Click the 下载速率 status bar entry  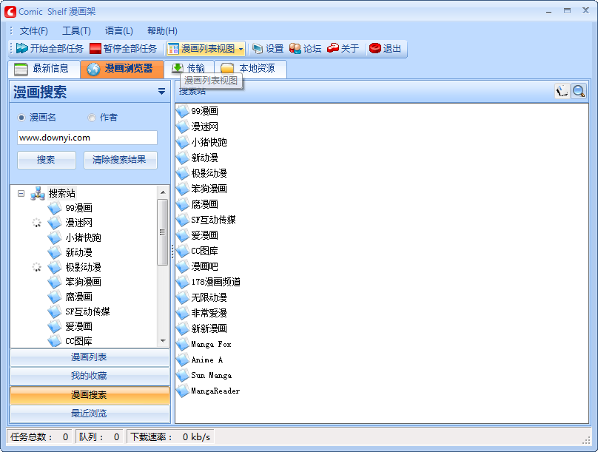coord(170,436)
